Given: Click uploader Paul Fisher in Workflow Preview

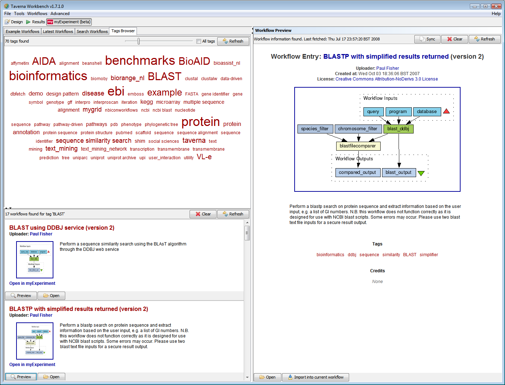Looking at the screenshot, I should [x=387, y=68].
